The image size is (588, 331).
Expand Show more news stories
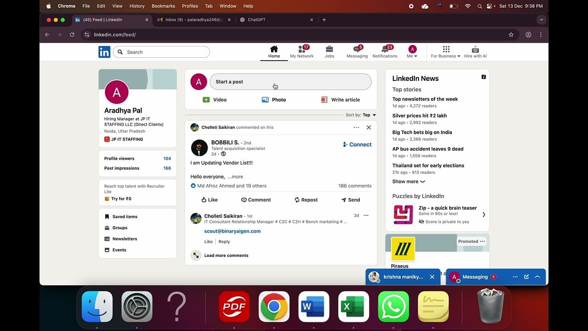(408, 182)
